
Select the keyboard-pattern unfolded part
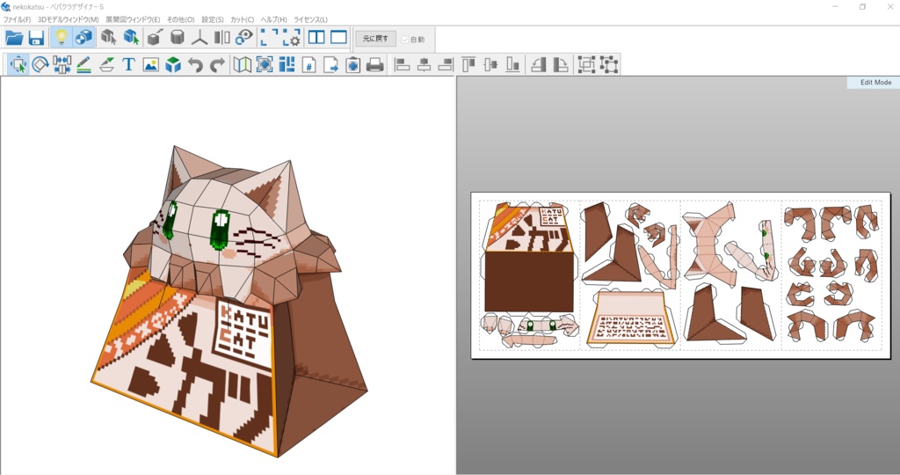tap(630, 318)
